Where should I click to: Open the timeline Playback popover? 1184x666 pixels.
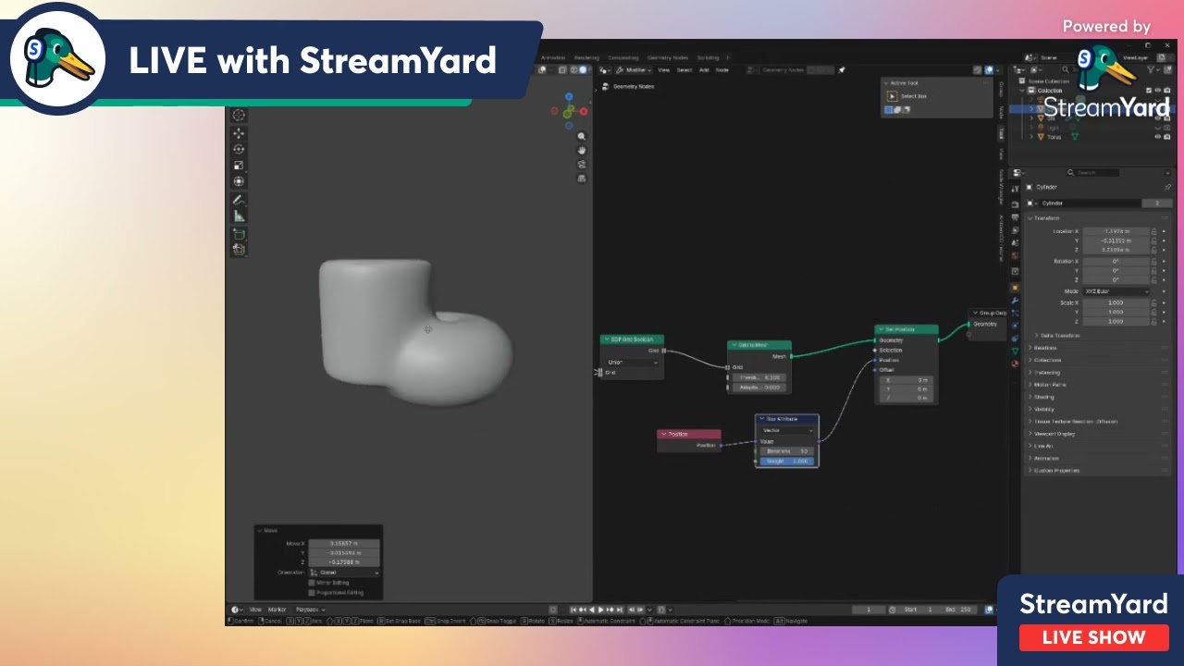[x=308, y=610]
